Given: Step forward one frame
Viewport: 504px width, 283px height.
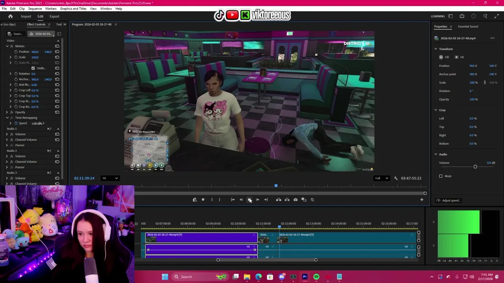Looking at the screenshot, I should (x=258, y=200).
